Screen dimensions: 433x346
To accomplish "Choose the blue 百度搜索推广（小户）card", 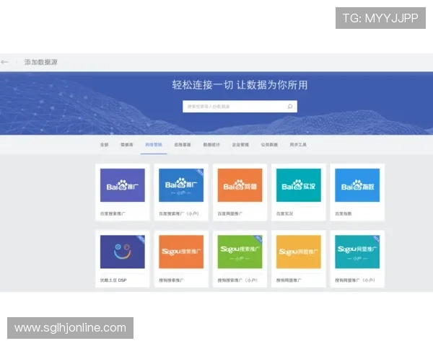I will click(181, 192).
